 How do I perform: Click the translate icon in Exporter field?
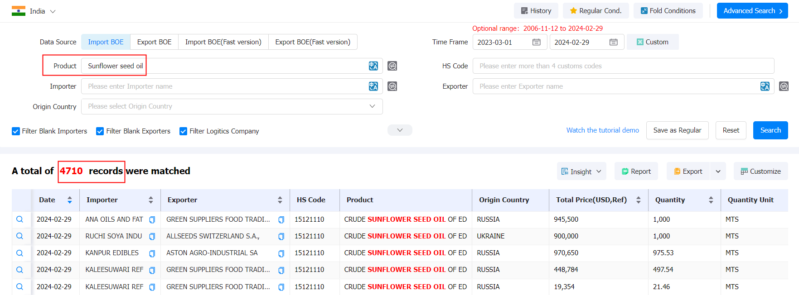tap(765, 86)
